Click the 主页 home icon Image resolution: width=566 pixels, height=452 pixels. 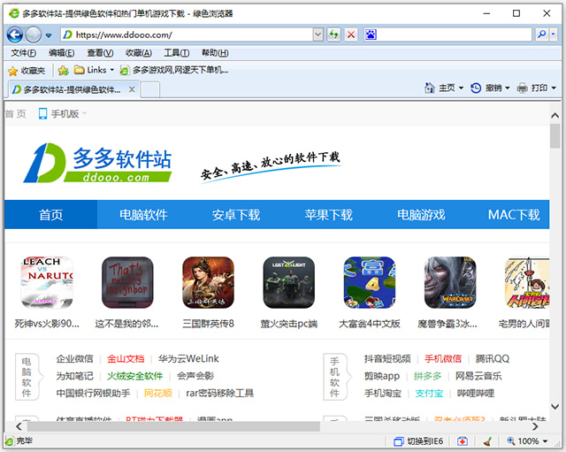point(429,88)
